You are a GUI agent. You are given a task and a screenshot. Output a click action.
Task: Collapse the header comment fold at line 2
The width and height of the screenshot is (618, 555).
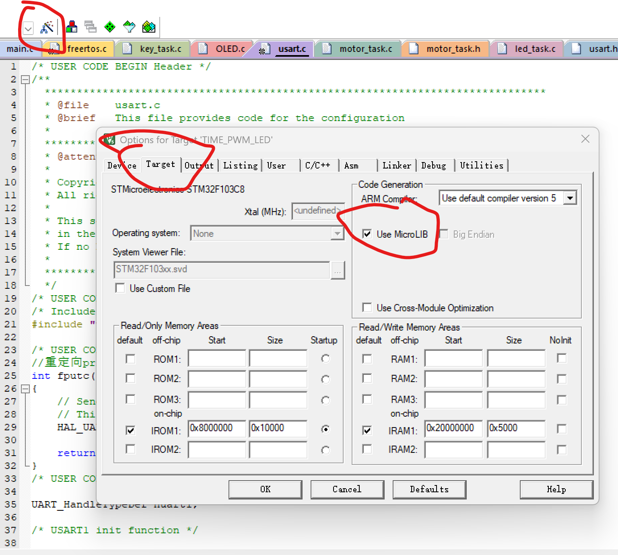(x=25, y=79)
